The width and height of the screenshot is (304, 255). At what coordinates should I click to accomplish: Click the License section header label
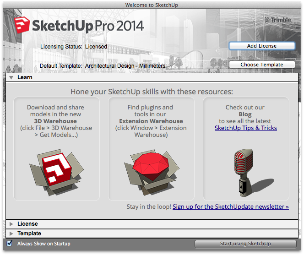point(27,224)
